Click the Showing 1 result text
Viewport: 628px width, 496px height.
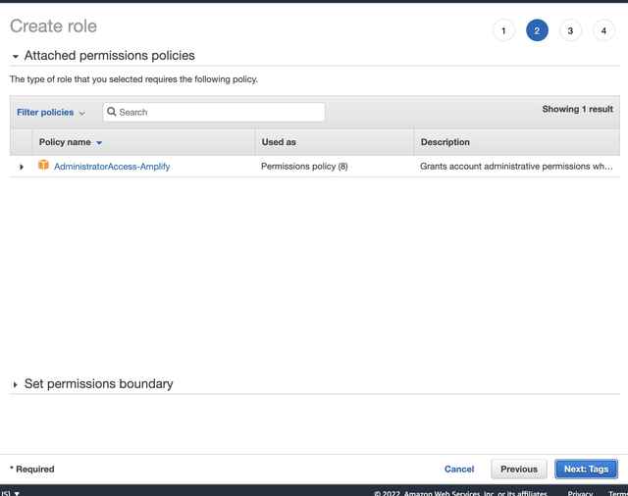click(577, 109)
